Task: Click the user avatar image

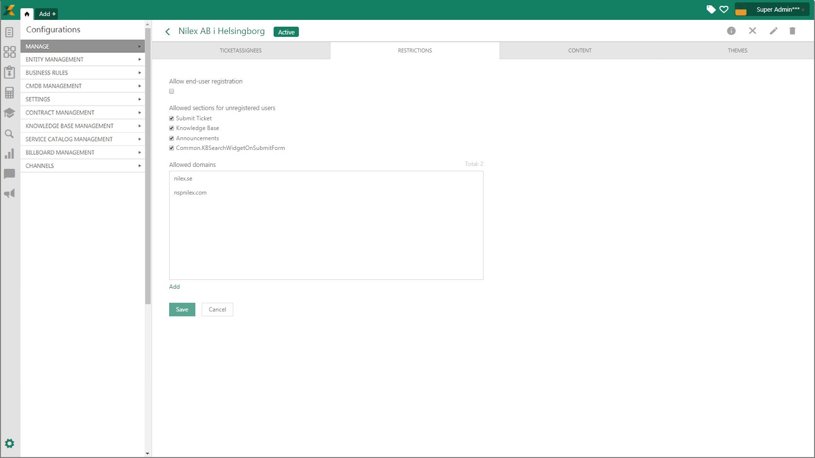Action: pyautogui.click(x=741, y=9)
